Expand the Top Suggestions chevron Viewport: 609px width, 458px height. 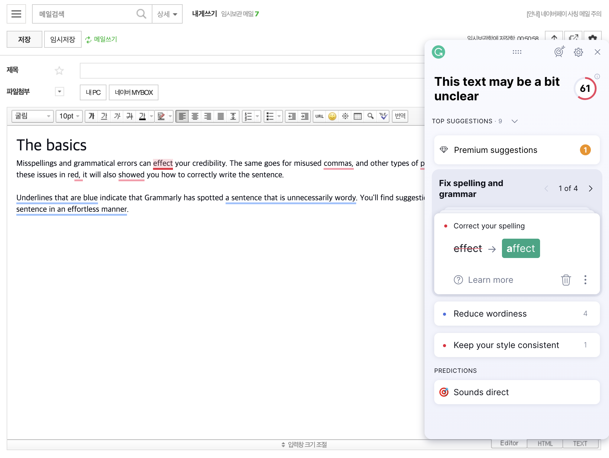point(514,121)
